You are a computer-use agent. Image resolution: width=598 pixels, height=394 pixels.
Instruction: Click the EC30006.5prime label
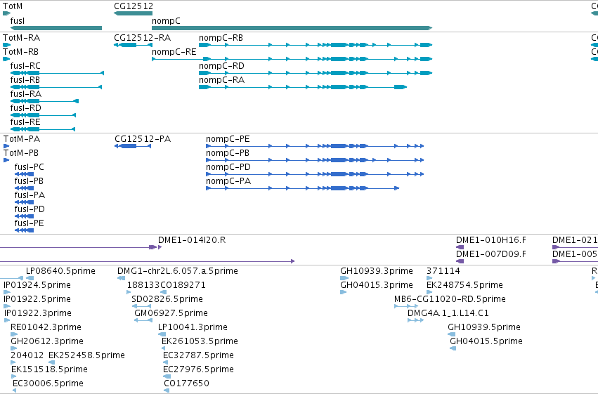click(x=48, y=384)
